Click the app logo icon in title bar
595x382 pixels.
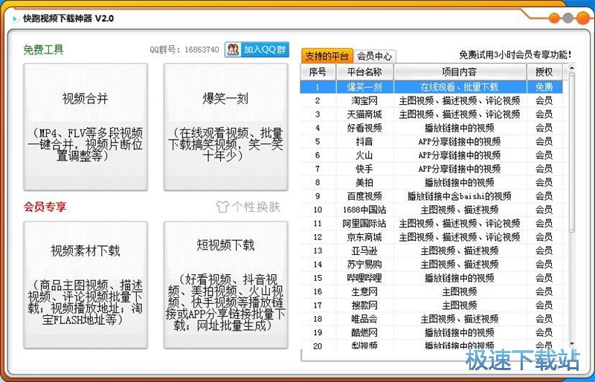[x=14, y=19]
